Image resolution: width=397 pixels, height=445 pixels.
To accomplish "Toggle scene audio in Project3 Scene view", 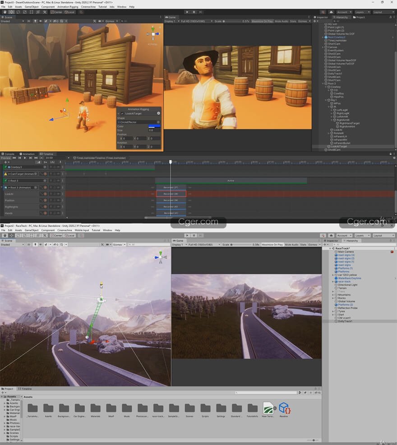I will coord(41,21).
